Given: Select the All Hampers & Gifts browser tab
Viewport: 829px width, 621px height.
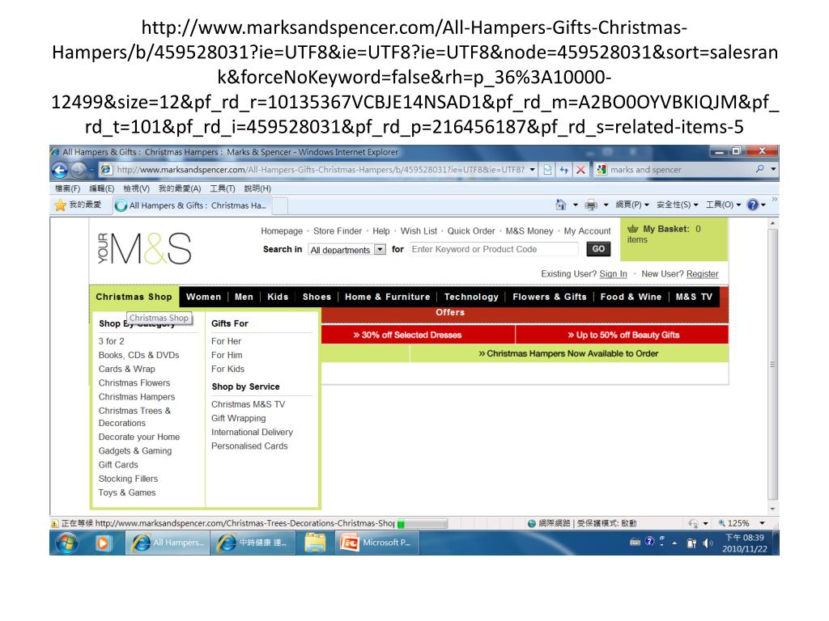Looking at the screenshot, I should coord(193,205).
